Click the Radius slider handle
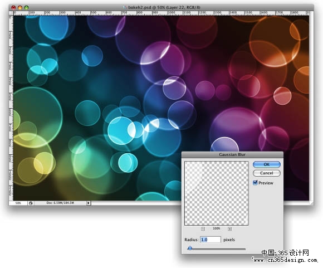323x268 pixels. (x=190, y=248)
